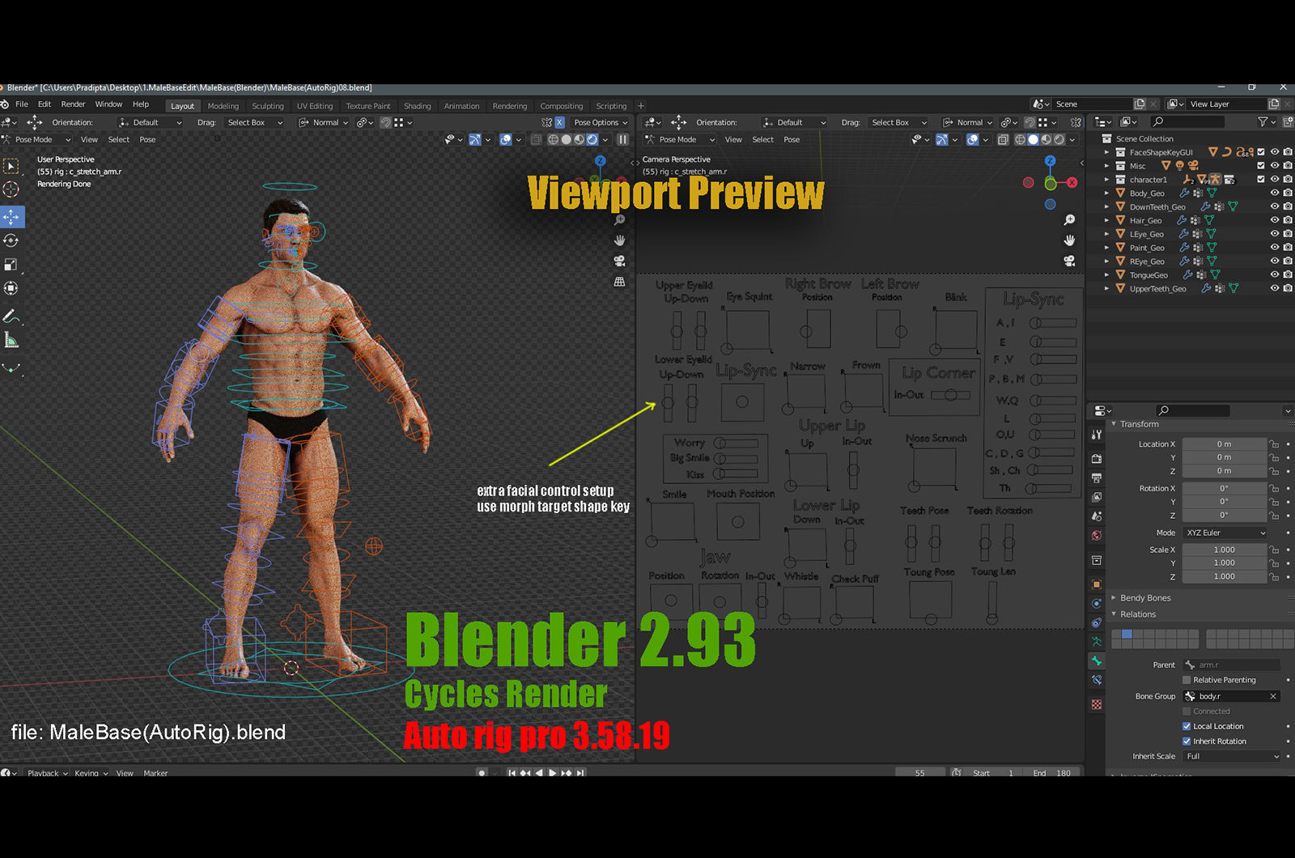Select the Select Box tool in left toolbar
This screenshot has height=858, width=1295.
[x=11, y=166]
